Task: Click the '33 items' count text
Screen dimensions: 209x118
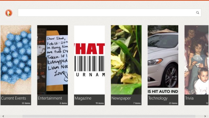Action: coord(26,103)
